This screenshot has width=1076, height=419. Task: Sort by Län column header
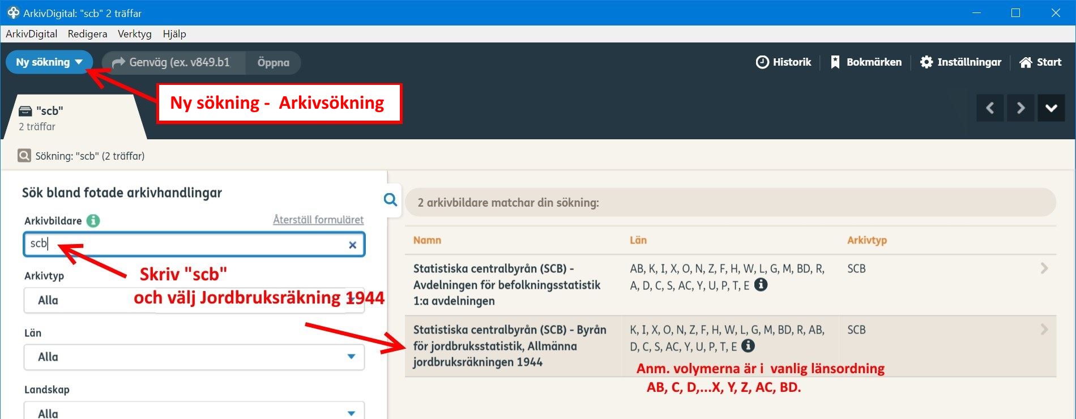(638, 240)
